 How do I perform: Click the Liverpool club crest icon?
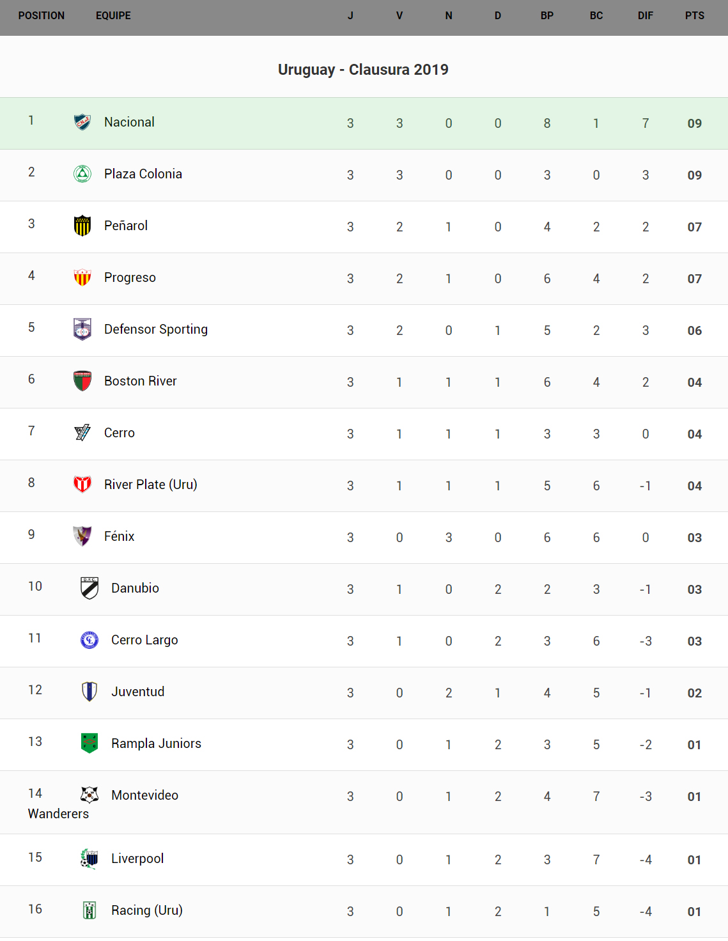(89, 859)
